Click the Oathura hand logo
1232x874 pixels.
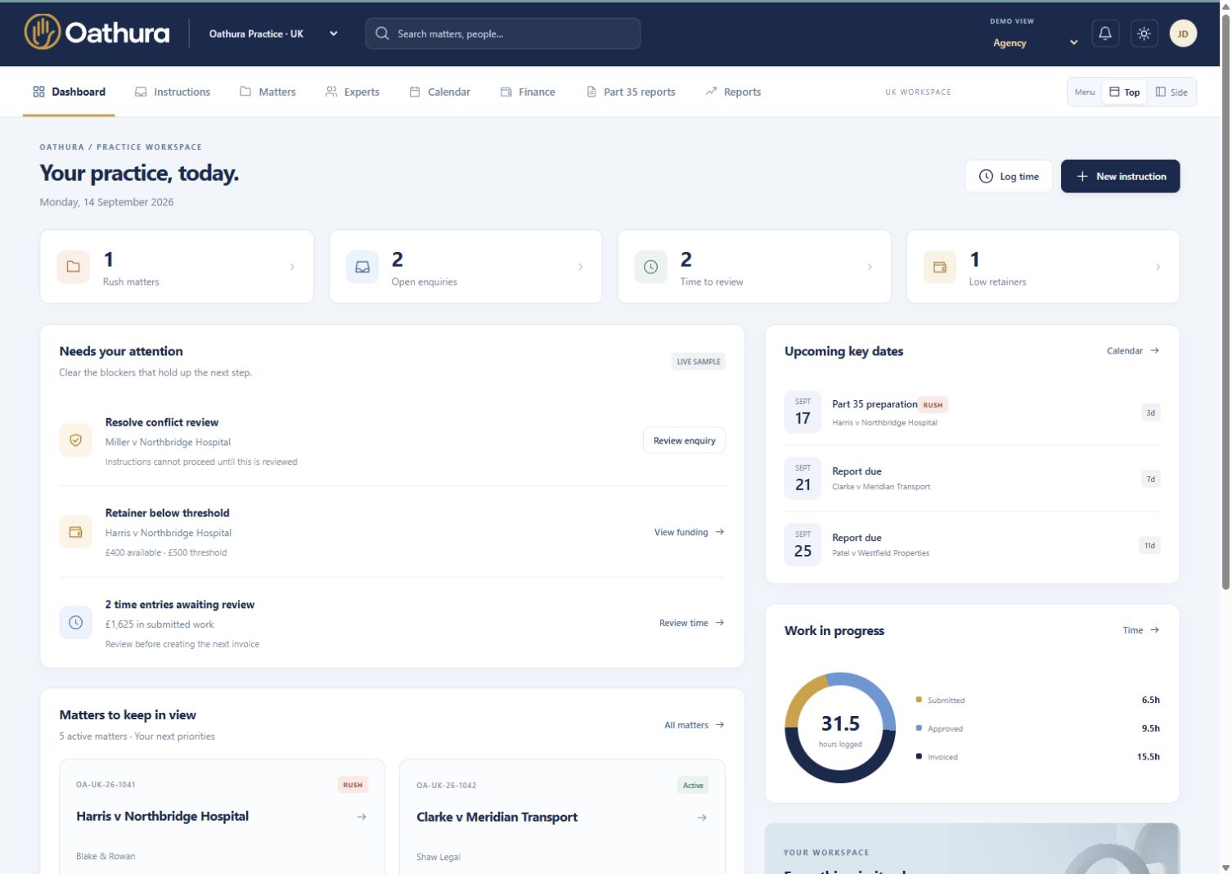click(x=43, y=33)
